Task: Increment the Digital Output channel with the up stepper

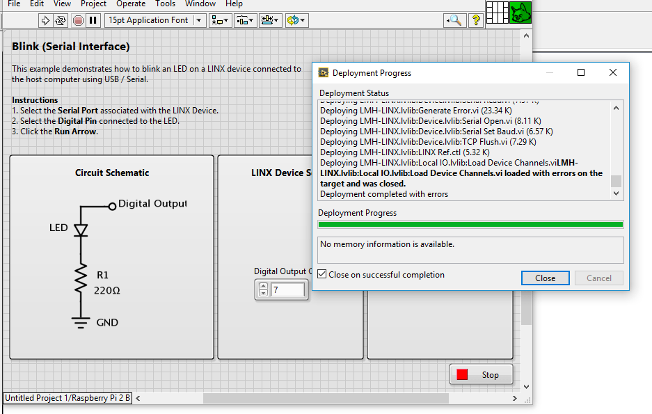Action: (x=264, y=285)
